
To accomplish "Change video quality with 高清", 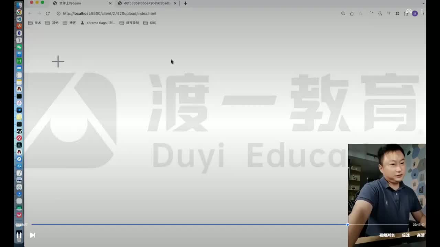I will 421,235.
